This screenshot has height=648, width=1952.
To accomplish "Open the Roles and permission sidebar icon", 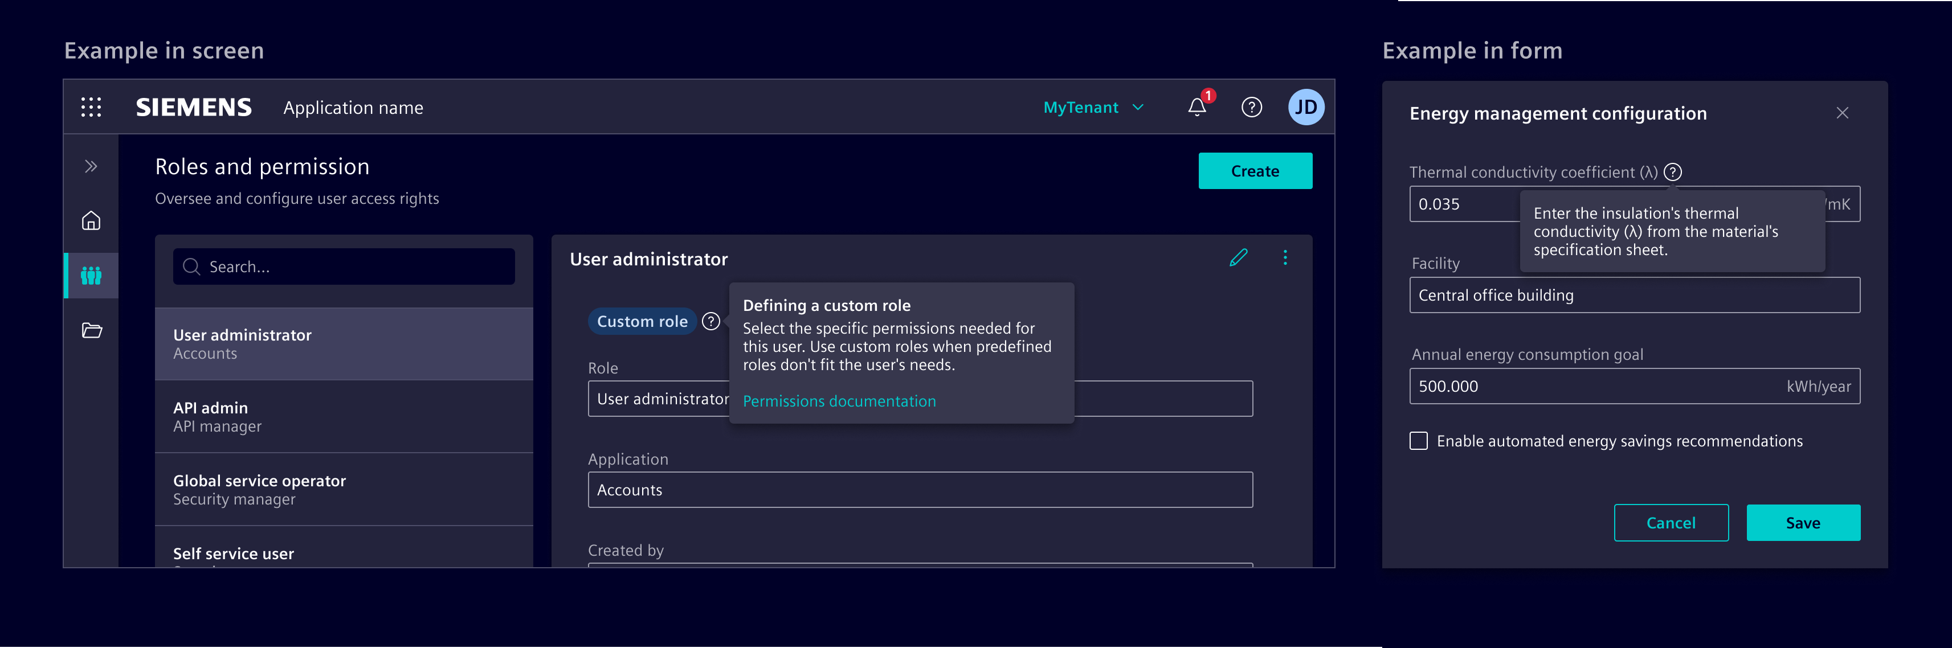I will pyautogui.click(x=90, y=276).
